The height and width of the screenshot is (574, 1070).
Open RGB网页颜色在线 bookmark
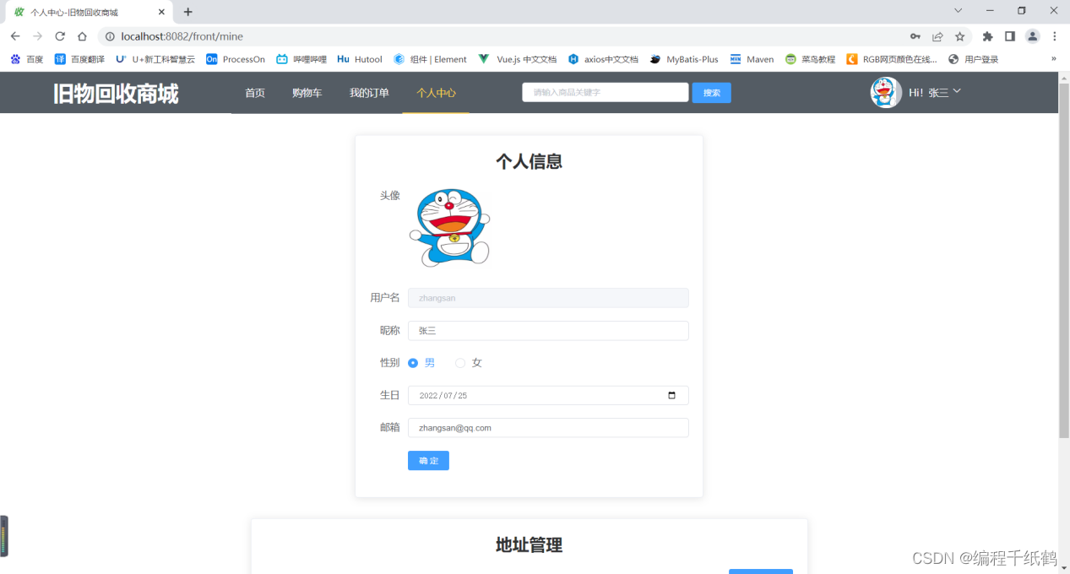[892, 59]
